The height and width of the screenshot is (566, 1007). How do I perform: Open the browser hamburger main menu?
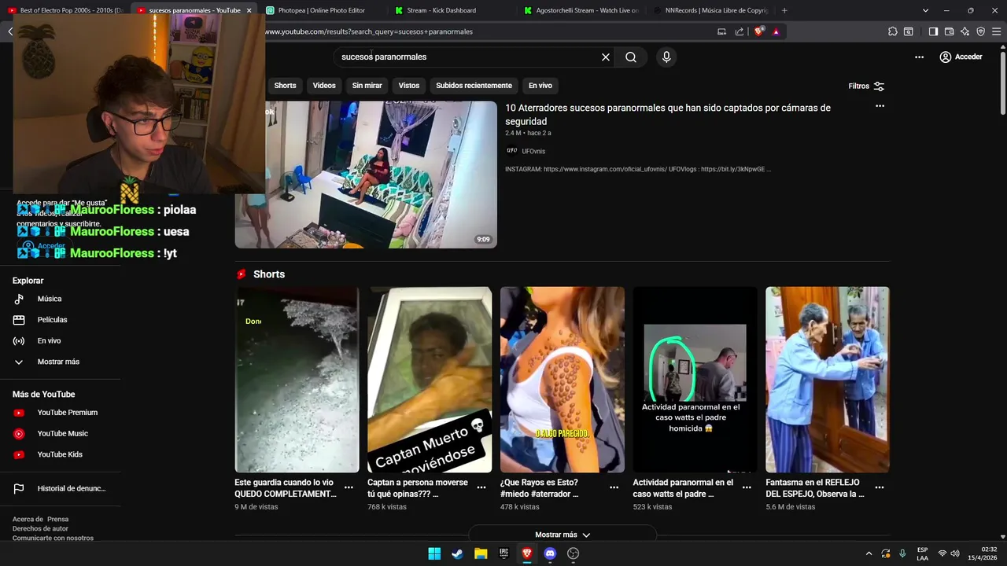[997, 31]
